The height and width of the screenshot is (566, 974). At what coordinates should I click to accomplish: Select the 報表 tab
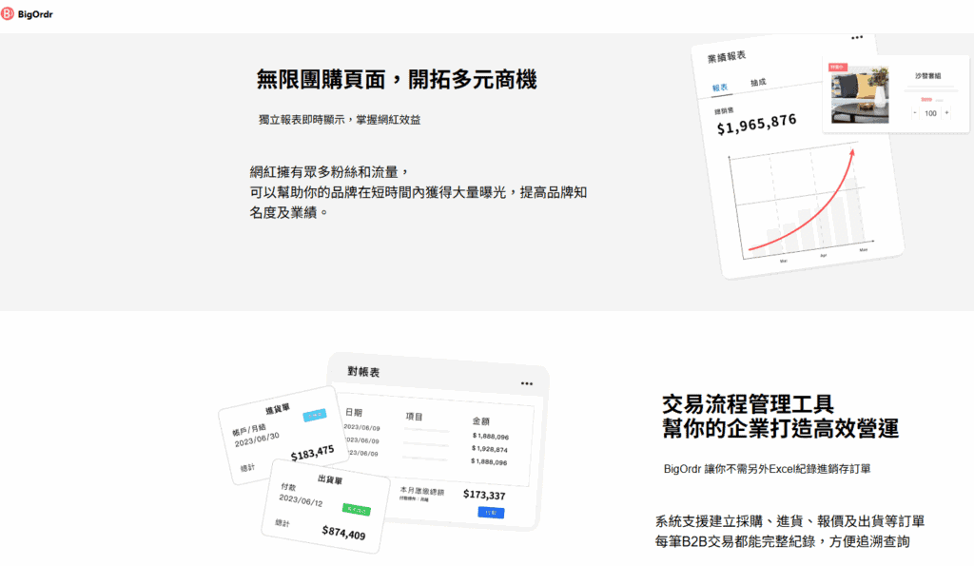point(720,88)
